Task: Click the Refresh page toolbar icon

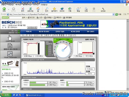Action: pos(30,9)
